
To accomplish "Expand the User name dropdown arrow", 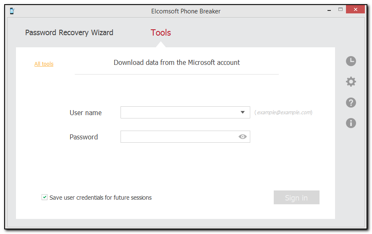I will [x=242, y=112].
